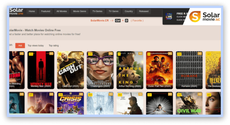Open the Humane (2024) poster

click(189, 70)
